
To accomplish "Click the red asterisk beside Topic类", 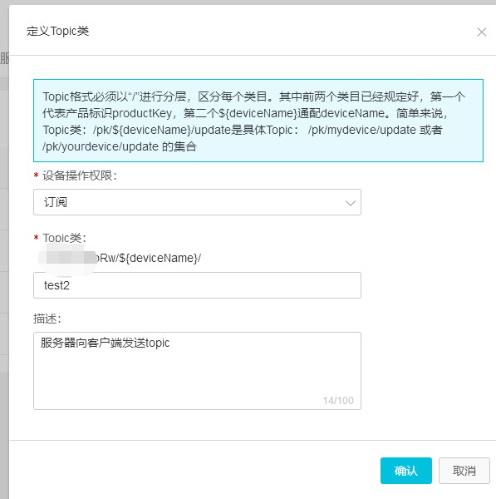I will [37, 237].
